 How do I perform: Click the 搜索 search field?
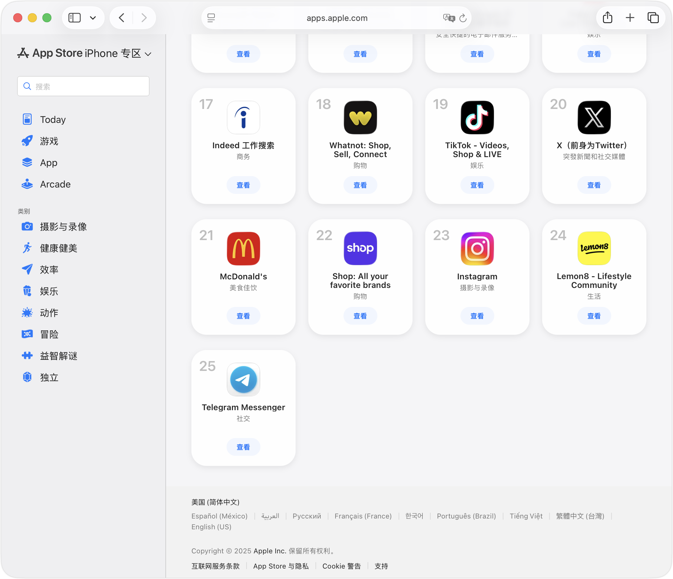[83, 86]
